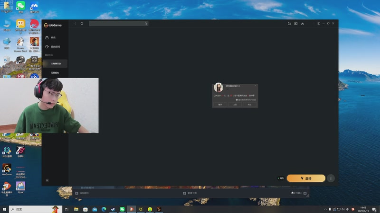The image size is (380, 213).
Task: Open Task View on taskbar
Action: [x=67, y=209]
